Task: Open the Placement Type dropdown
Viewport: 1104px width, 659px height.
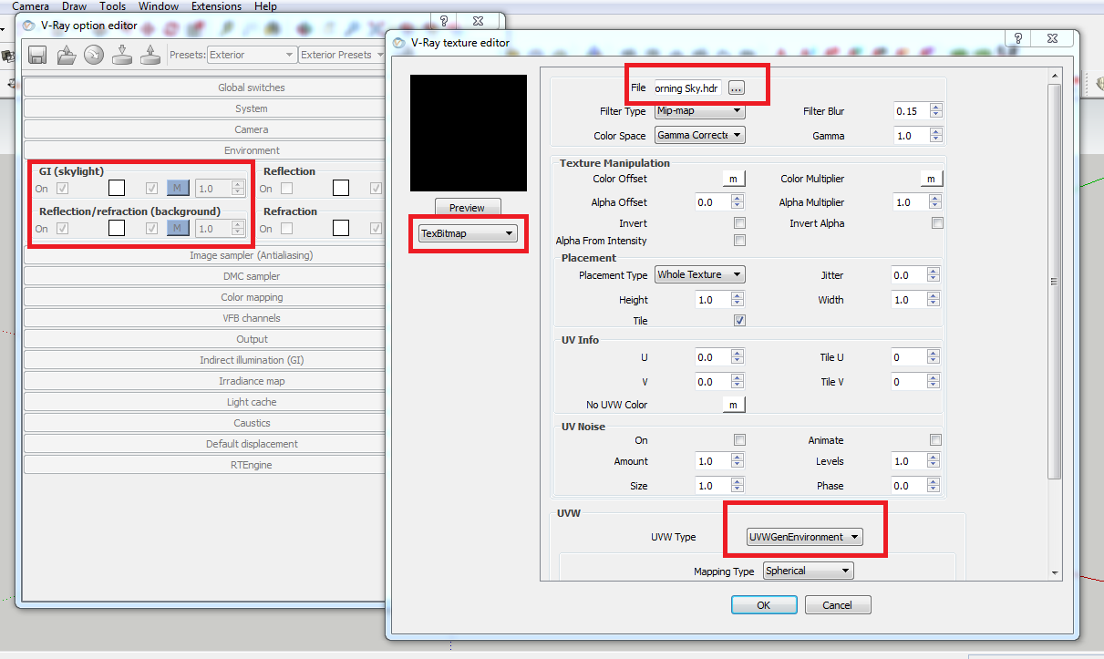Action: (x=699, y=274)
